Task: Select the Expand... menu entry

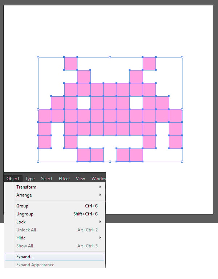Action: tap(54, 257)
